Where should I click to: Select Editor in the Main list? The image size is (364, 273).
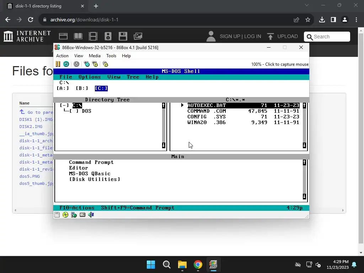click(79, 168)
